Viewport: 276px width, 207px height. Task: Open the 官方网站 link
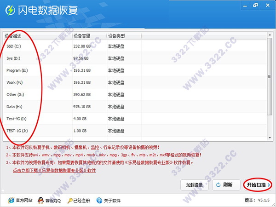[x=24, y=200]
